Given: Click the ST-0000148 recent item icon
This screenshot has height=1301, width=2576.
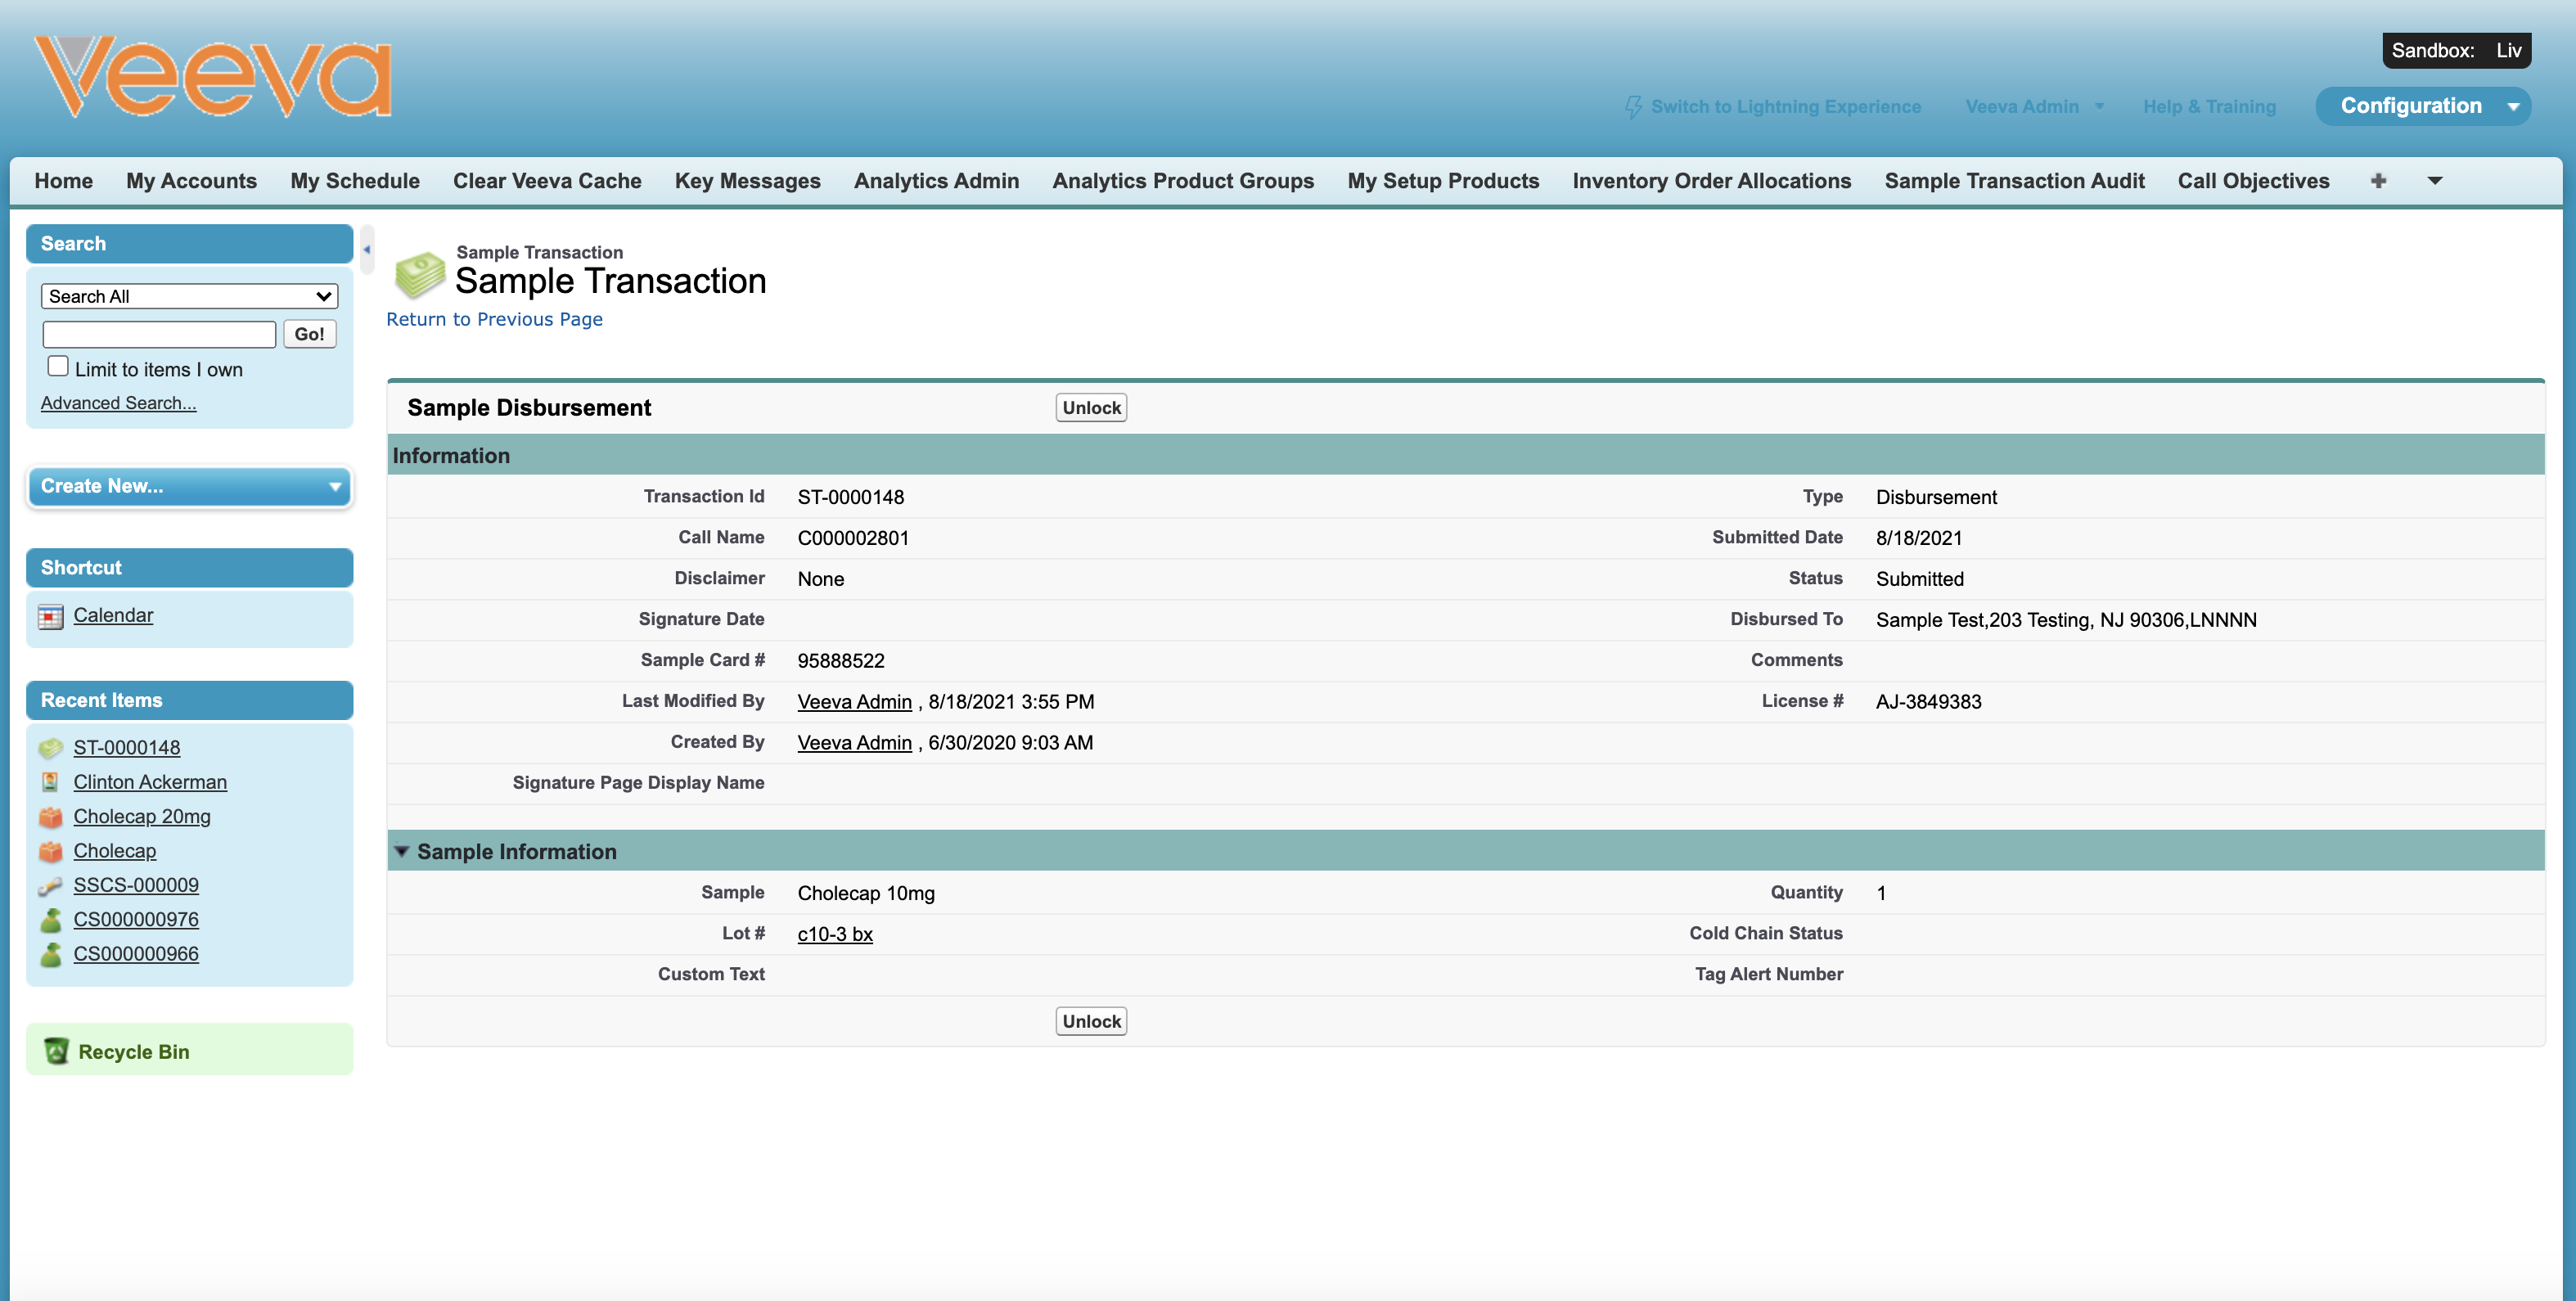Looking at the screenshot, I should point(50,748).
